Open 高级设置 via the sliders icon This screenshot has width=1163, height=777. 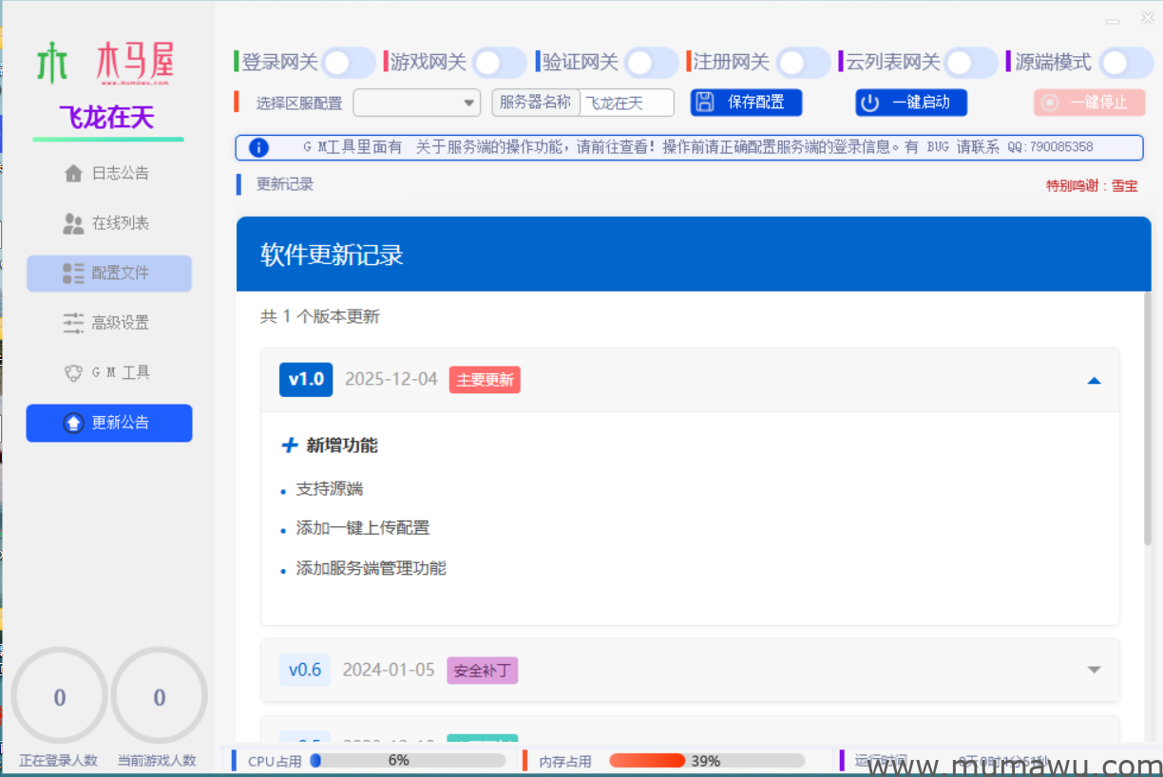73,323
